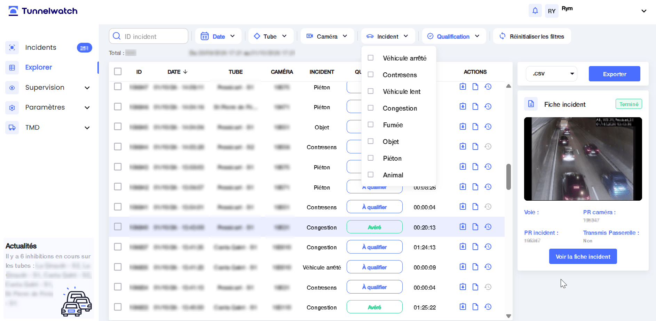Screen dimensions: 656x321
Task: Click the notification bell icon
Action: 535,11
